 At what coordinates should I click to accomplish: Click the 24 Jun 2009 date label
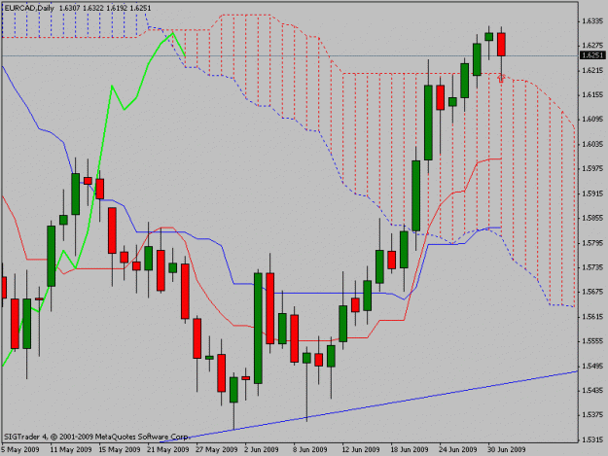point(458,449)
